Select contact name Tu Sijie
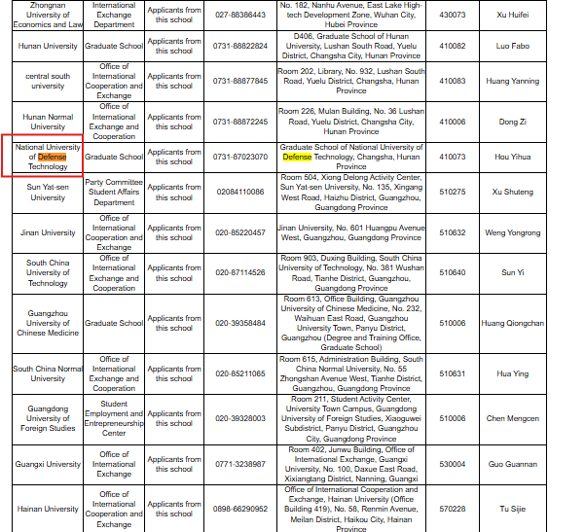Screen dimensions: 585x532 513,509
